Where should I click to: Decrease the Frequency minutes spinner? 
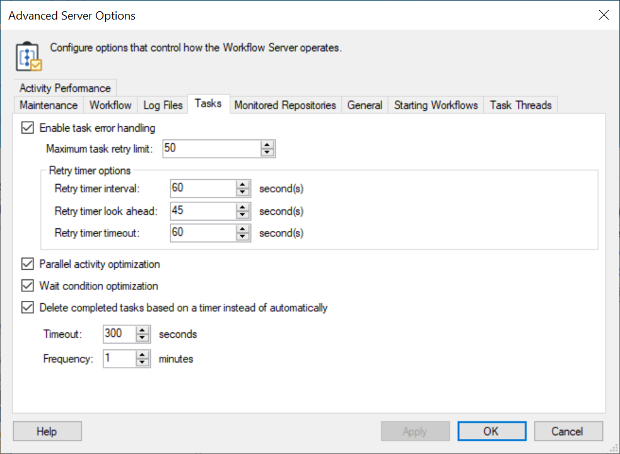click(143, 363)
